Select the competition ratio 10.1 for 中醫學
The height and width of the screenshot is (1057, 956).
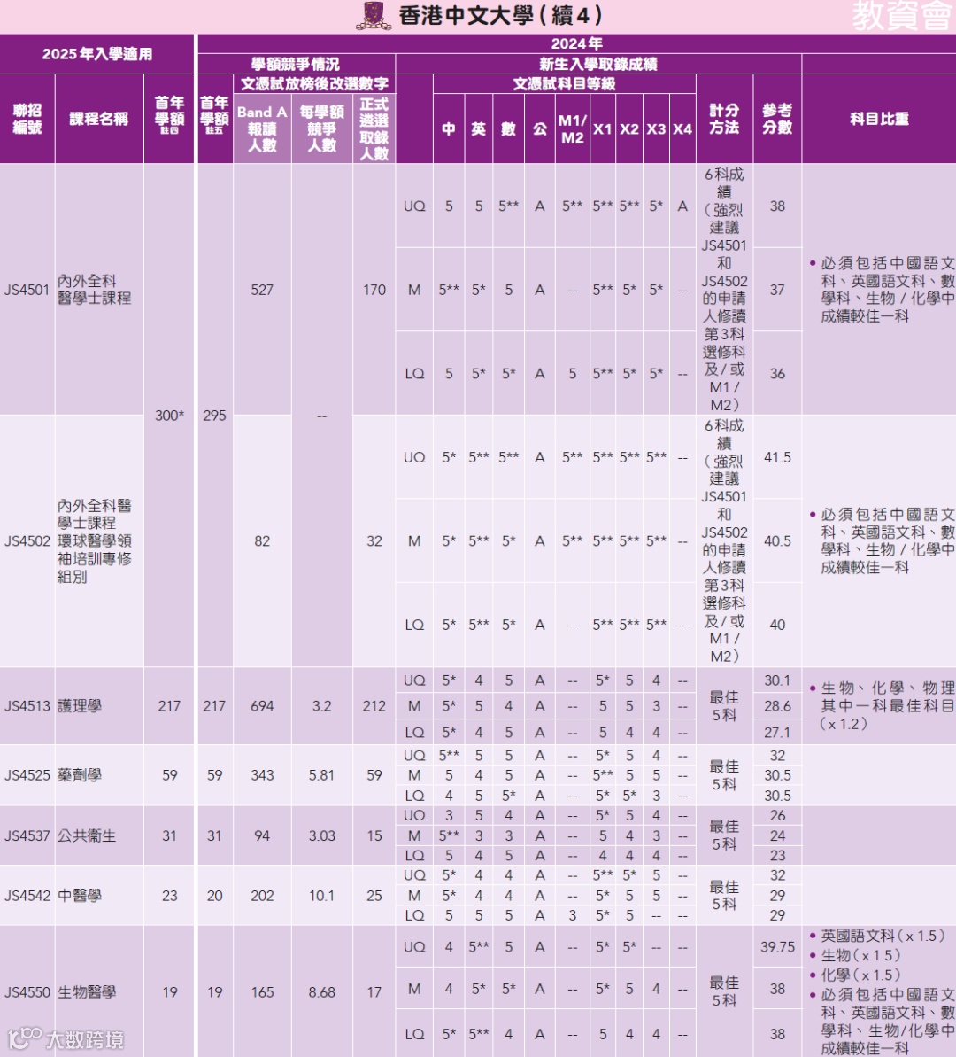pos(321,896)
